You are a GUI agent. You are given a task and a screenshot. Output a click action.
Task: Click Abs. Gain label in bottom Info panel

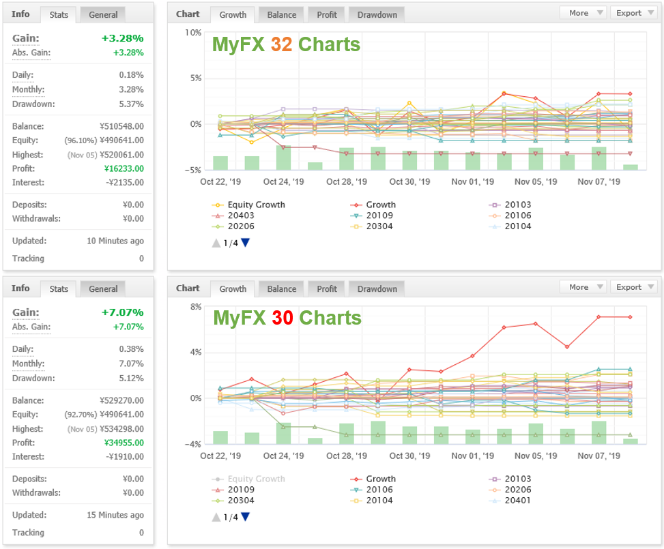coord(31,327)
